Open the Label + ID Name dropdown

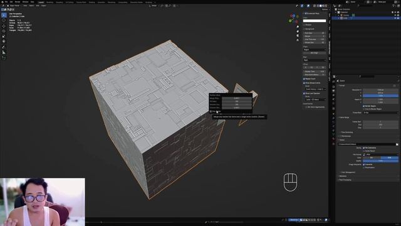(316, 100)
